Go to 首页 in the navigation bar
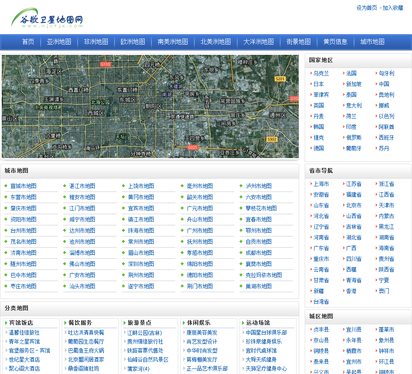 (28, 42)
